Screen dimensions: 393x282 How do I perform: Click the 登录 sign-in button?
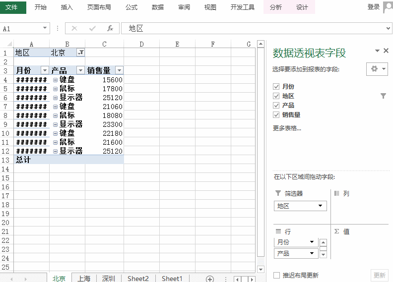374,7
